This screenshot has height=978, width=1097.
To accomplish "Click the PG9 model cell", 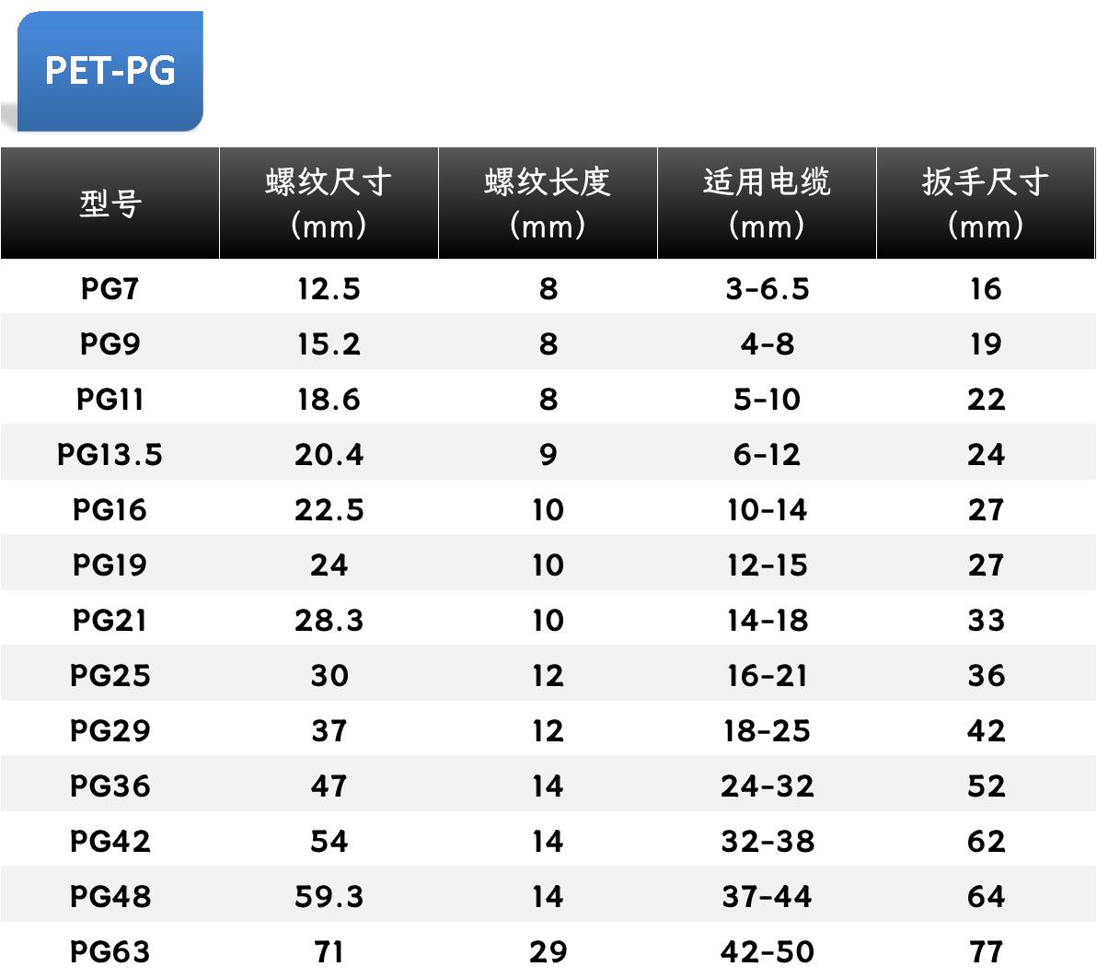I will pos(110,343).
